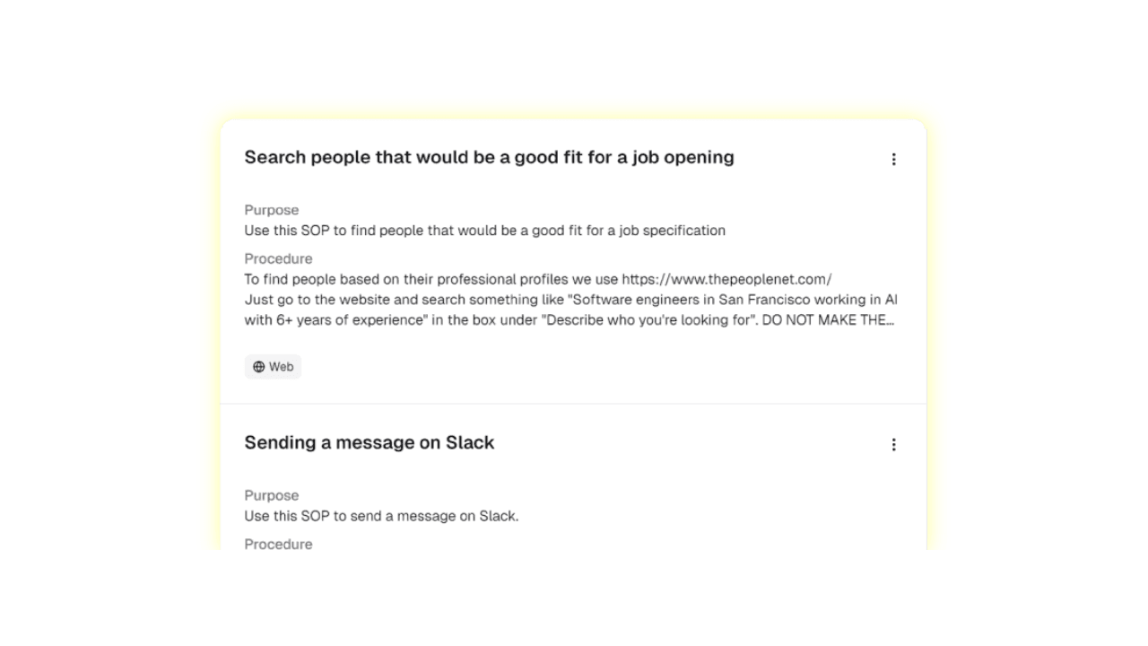Open the "Sending a message on Slack" title
Image resolution: width=1148 pixels, height=646 pixels.
pos(370,442)
